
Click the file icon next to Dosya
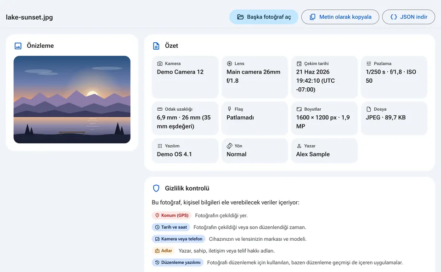click(x=369, y=109)
